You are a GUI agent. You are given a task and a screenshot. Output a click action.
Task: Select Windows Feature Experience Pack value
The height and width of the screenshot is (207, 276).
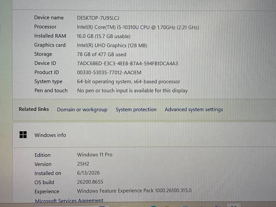(134, 190)
